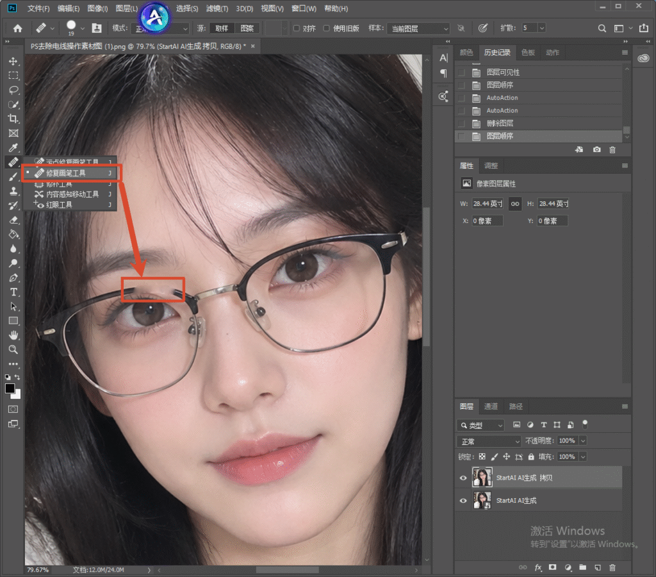This screenshot has height=577, width=656.
Task: Create new snapshot with camera icon
Action: pos(596,149)
